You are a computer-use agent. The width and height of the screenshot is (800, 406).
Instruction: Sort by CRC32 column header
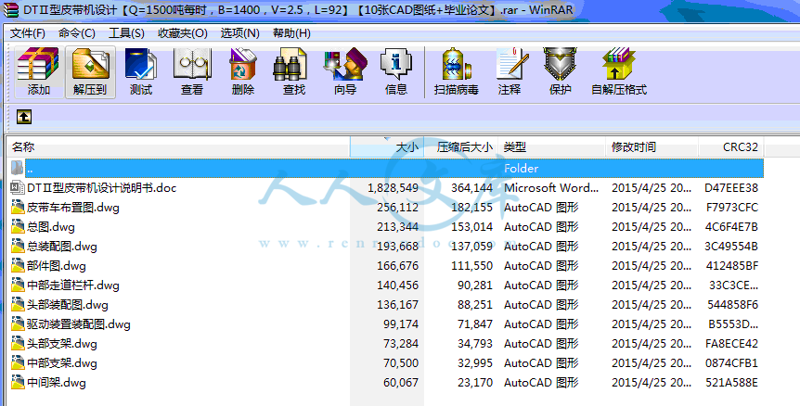click(731, 147)
